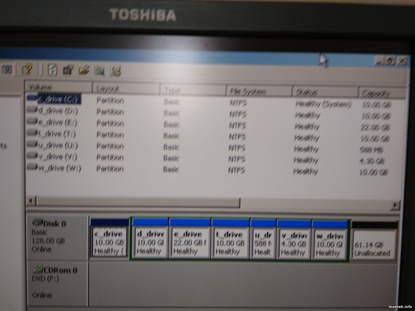Image resolution: width=415 pixels, height=311 pixels.
Task: Select u_drive (U:) in the volume list
Action: (x=58, y=145)
